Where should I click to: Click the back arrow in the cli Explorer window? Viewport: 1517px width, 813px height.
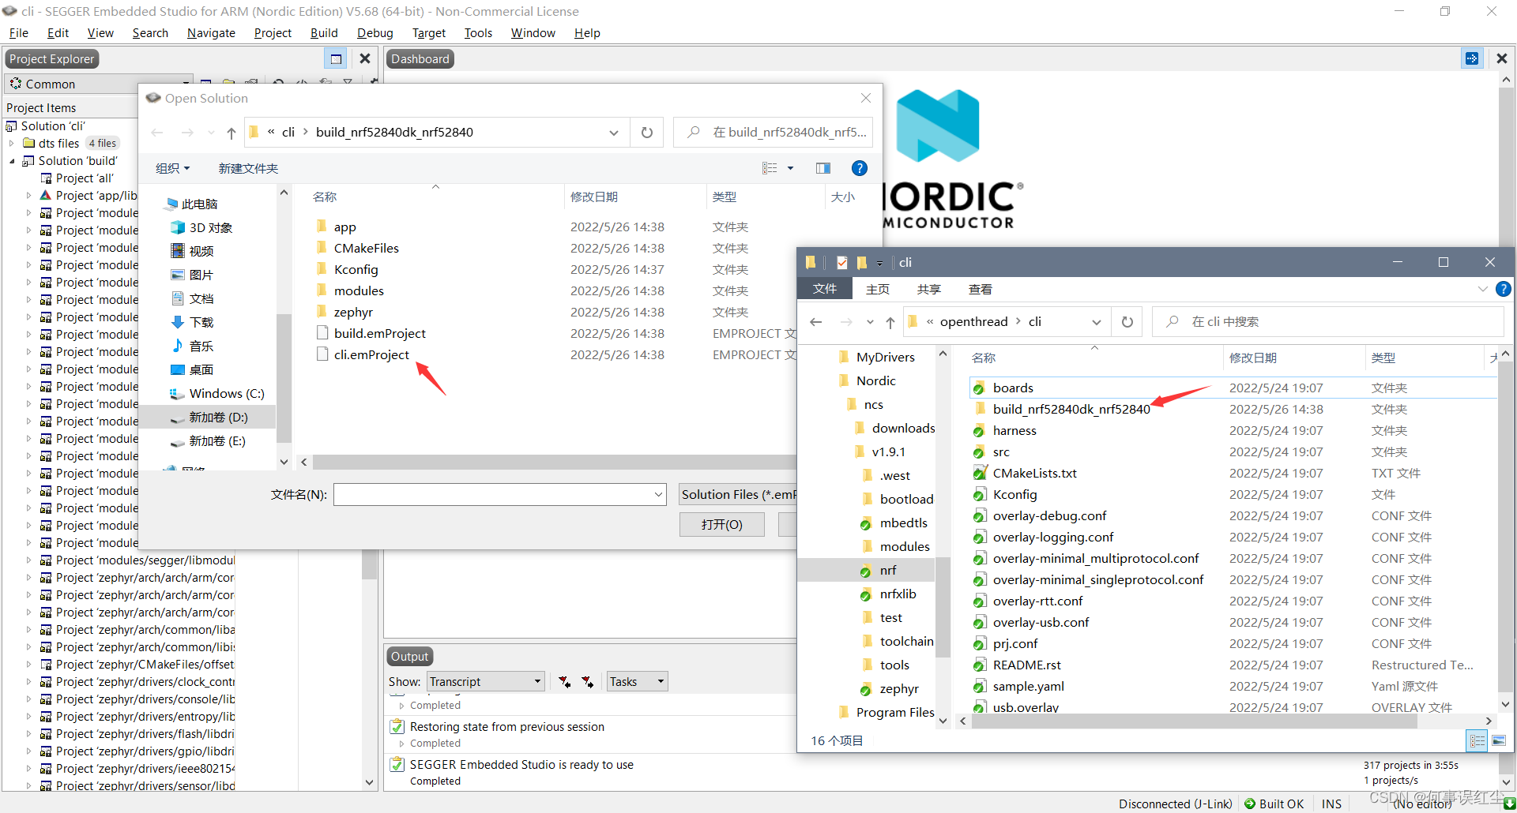point(816,321)
